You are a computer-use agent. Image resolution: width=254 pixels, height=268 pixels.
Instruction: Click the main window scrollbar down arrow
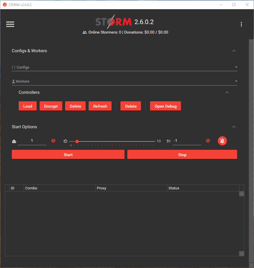[251, 265]
